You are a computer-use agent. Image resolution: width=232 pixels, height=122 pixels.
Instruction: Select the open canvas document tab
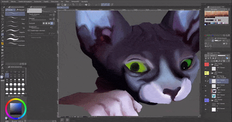(x=62, y=8)
